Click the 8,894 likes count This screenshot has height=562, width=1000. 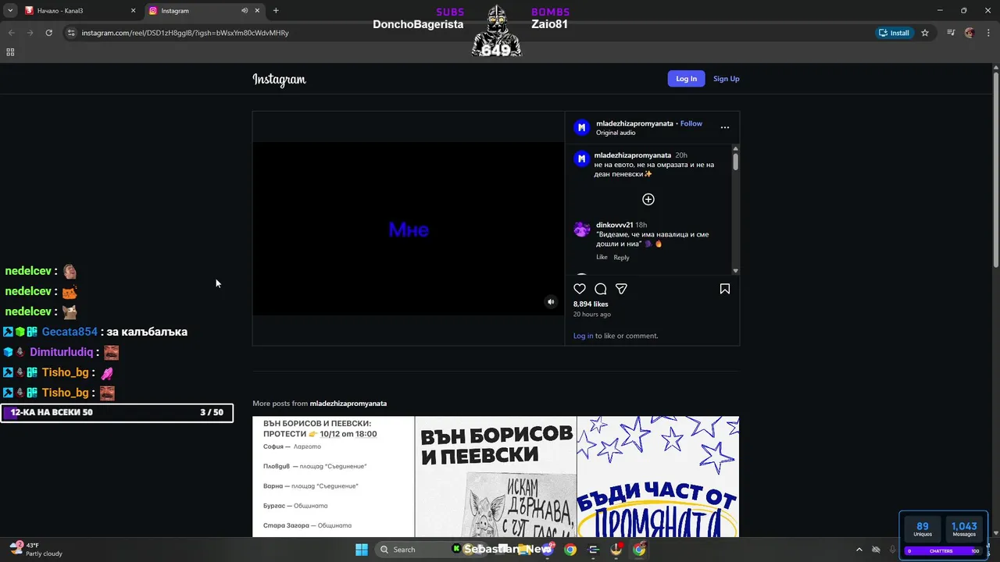click(x=591, y=304)
